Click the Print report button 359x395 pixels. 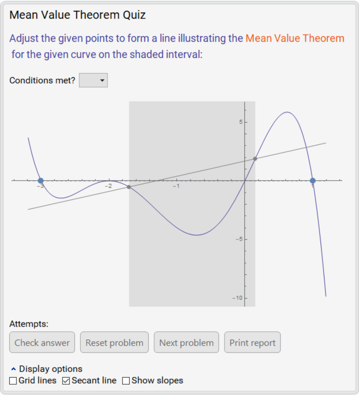pos(252,342)
